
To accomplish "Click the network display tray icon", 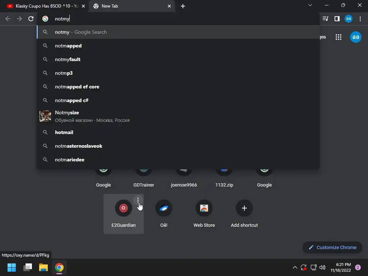I will pyautogui.click(x=313, y=267).
